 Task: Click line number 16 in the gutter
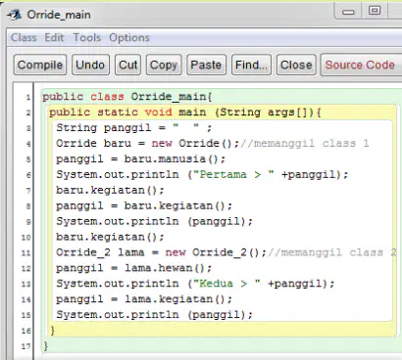coord(26,331)
